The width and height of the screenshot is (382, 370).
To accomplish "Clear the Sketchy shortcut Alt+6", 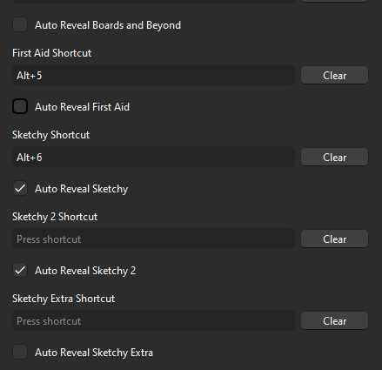I will (334, 158).
